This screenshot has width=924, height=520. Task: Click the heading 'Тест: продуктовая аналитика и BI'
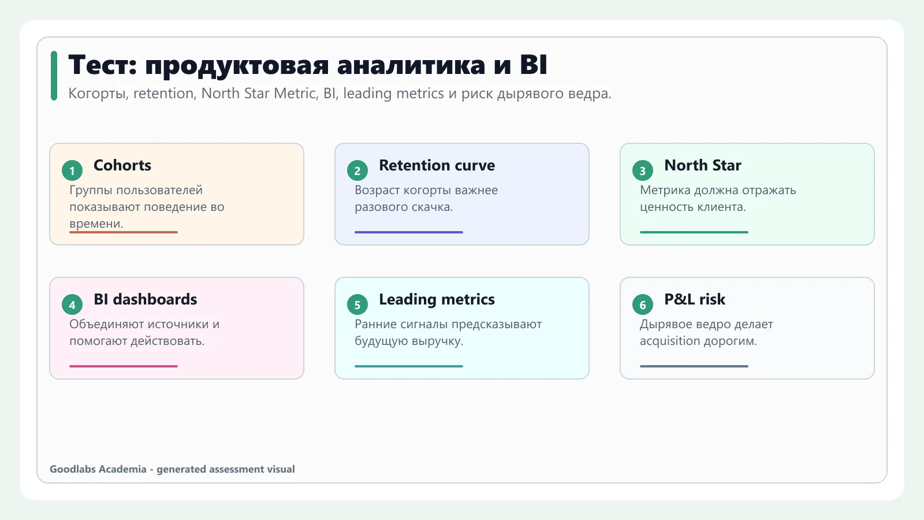click(308, 65)
